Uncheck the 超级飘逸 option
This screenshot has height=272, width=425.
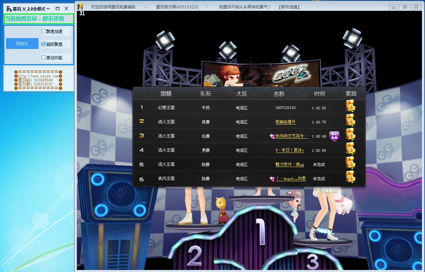[x=43, y=44]
